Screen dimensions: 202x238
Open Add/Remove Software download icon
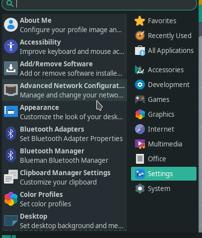[x=11, y=68]
